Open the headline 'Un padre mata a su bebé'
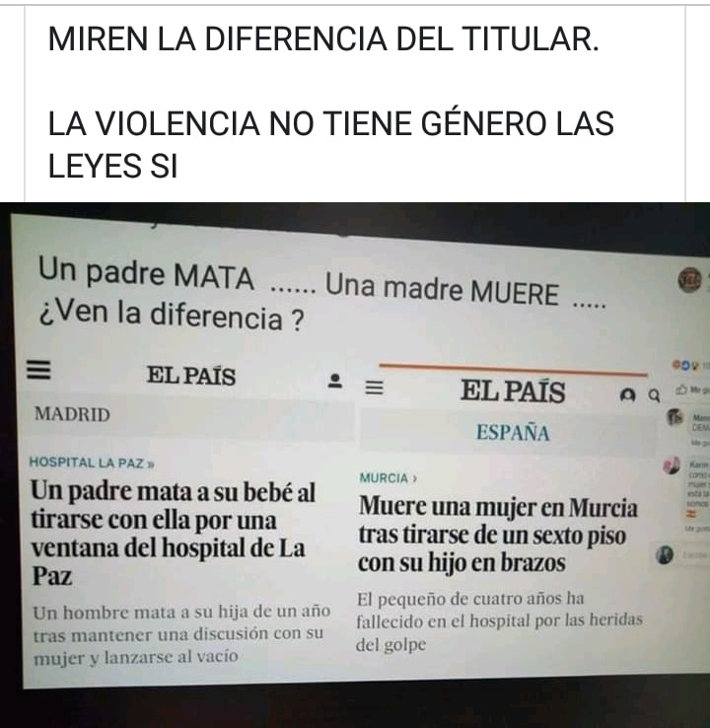This screenshot has height=728, width=710. 174,533
